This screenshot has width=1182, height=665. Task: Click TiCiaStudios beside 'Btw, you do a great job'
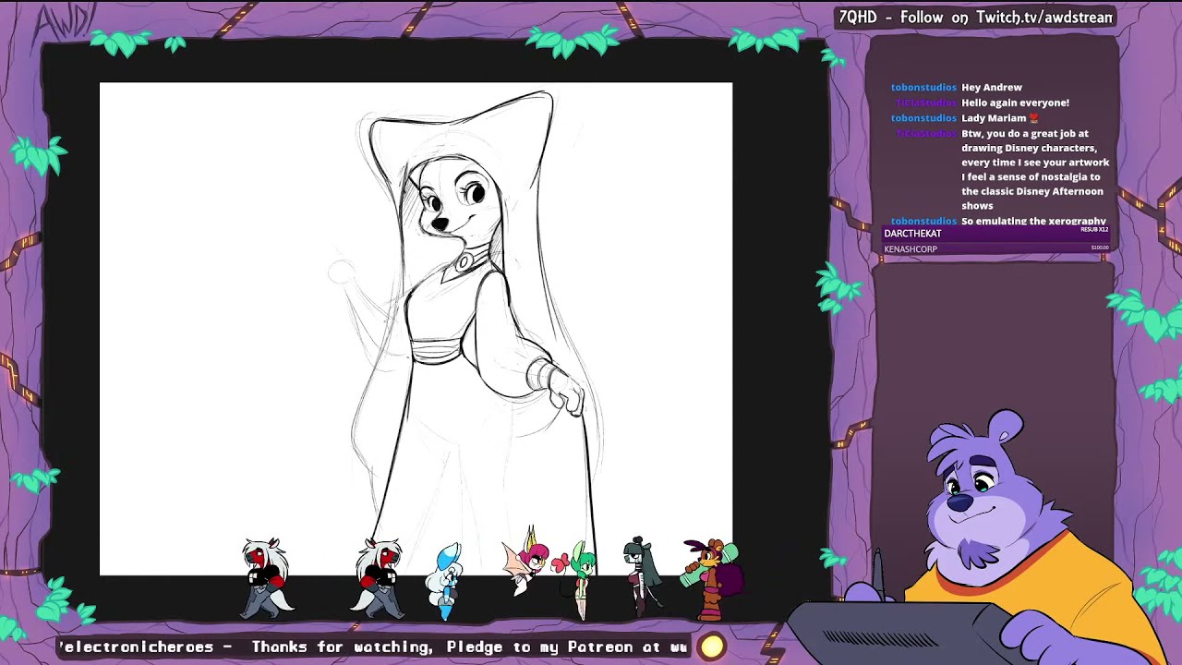[x=926, y=134]
